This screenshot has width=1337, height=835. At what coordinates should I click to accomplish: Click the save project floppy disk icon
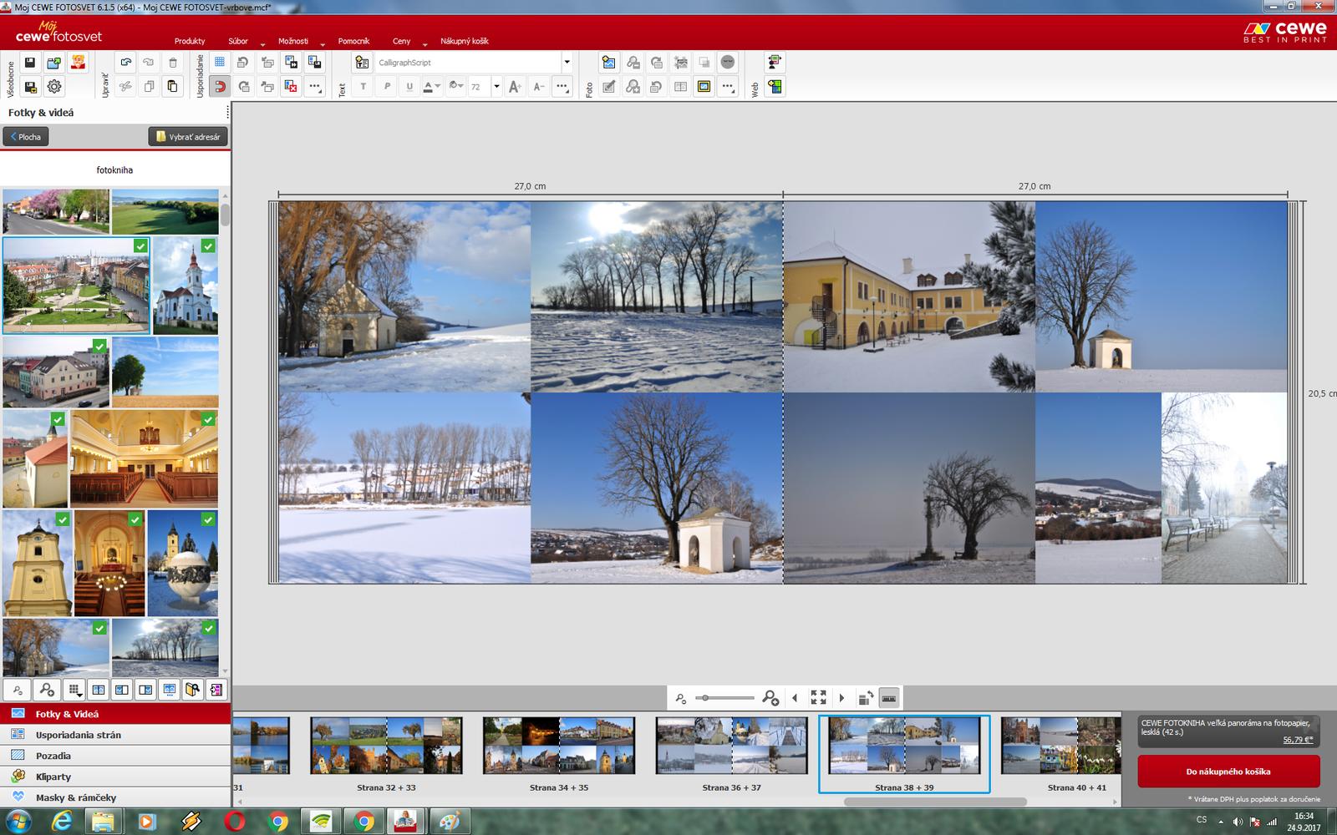coord(30,63)
